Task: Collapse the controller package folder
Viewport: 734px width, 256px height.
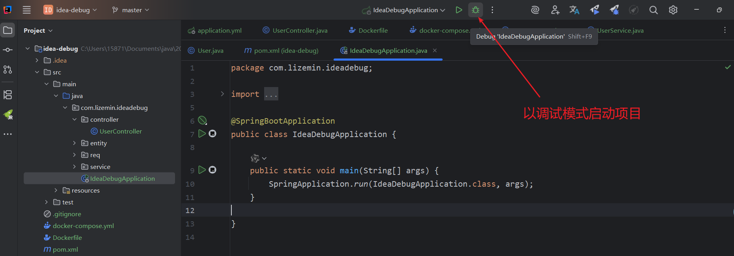Action: 75,119
